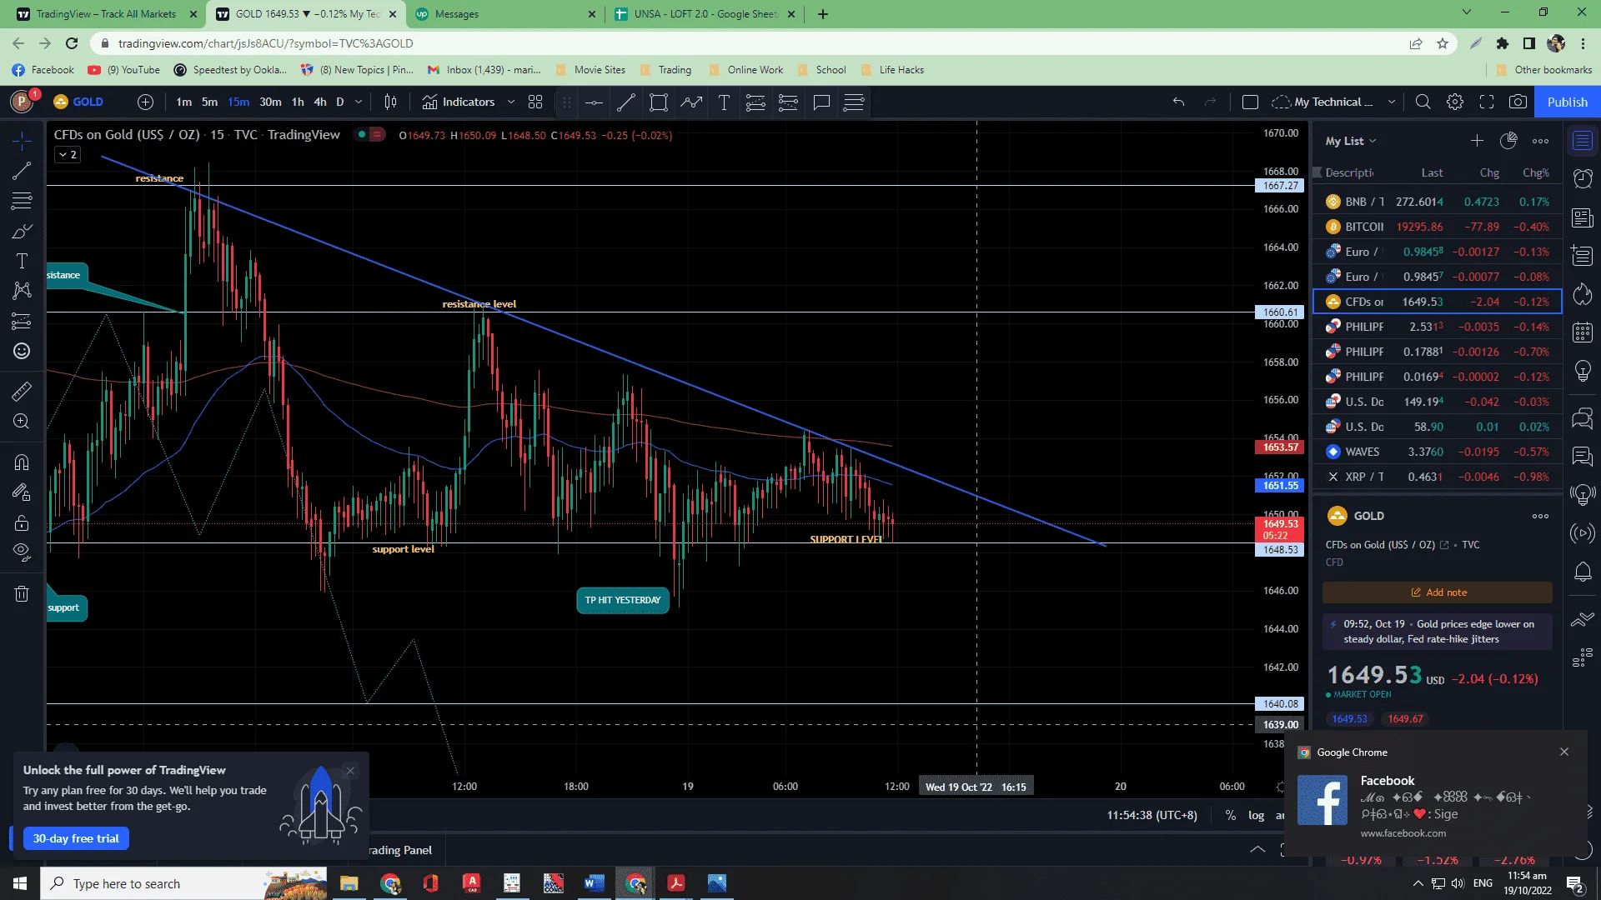Open the patterns tool in left sidebar
The height and width of the screenshot is (900, 1601).
pos(22,290)
